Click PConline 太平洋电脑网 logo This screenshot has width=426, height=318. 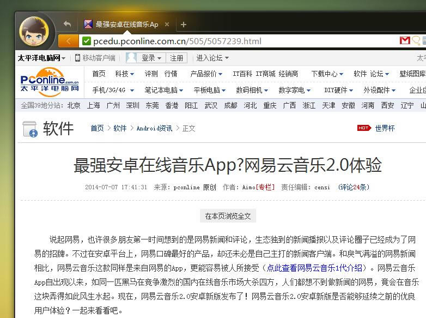click(50, 82)
